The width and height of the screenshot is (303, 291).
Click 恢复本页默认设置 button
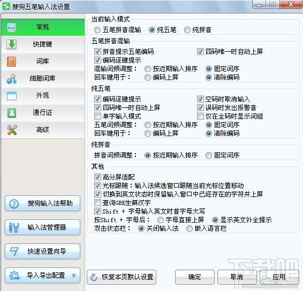pos(122,277)
